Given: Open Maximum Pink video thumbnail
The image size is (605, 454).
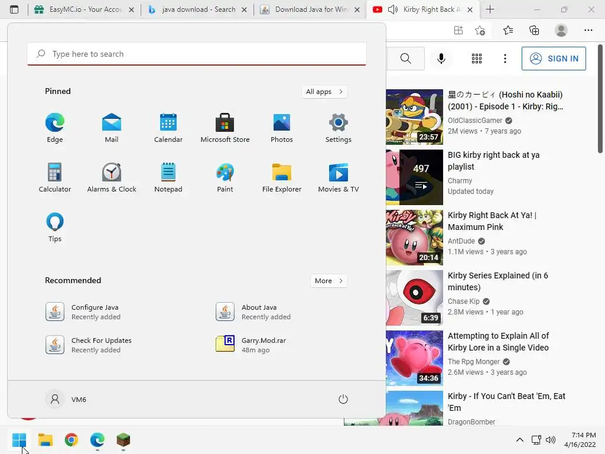Looking at the screenshot, I should 414,238.
